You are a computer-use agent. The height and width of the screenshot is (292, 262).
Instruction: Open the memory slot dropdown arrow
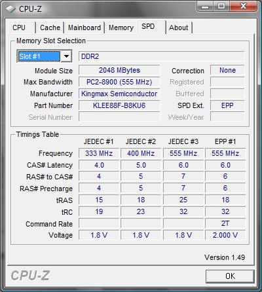tap(66, 56)
